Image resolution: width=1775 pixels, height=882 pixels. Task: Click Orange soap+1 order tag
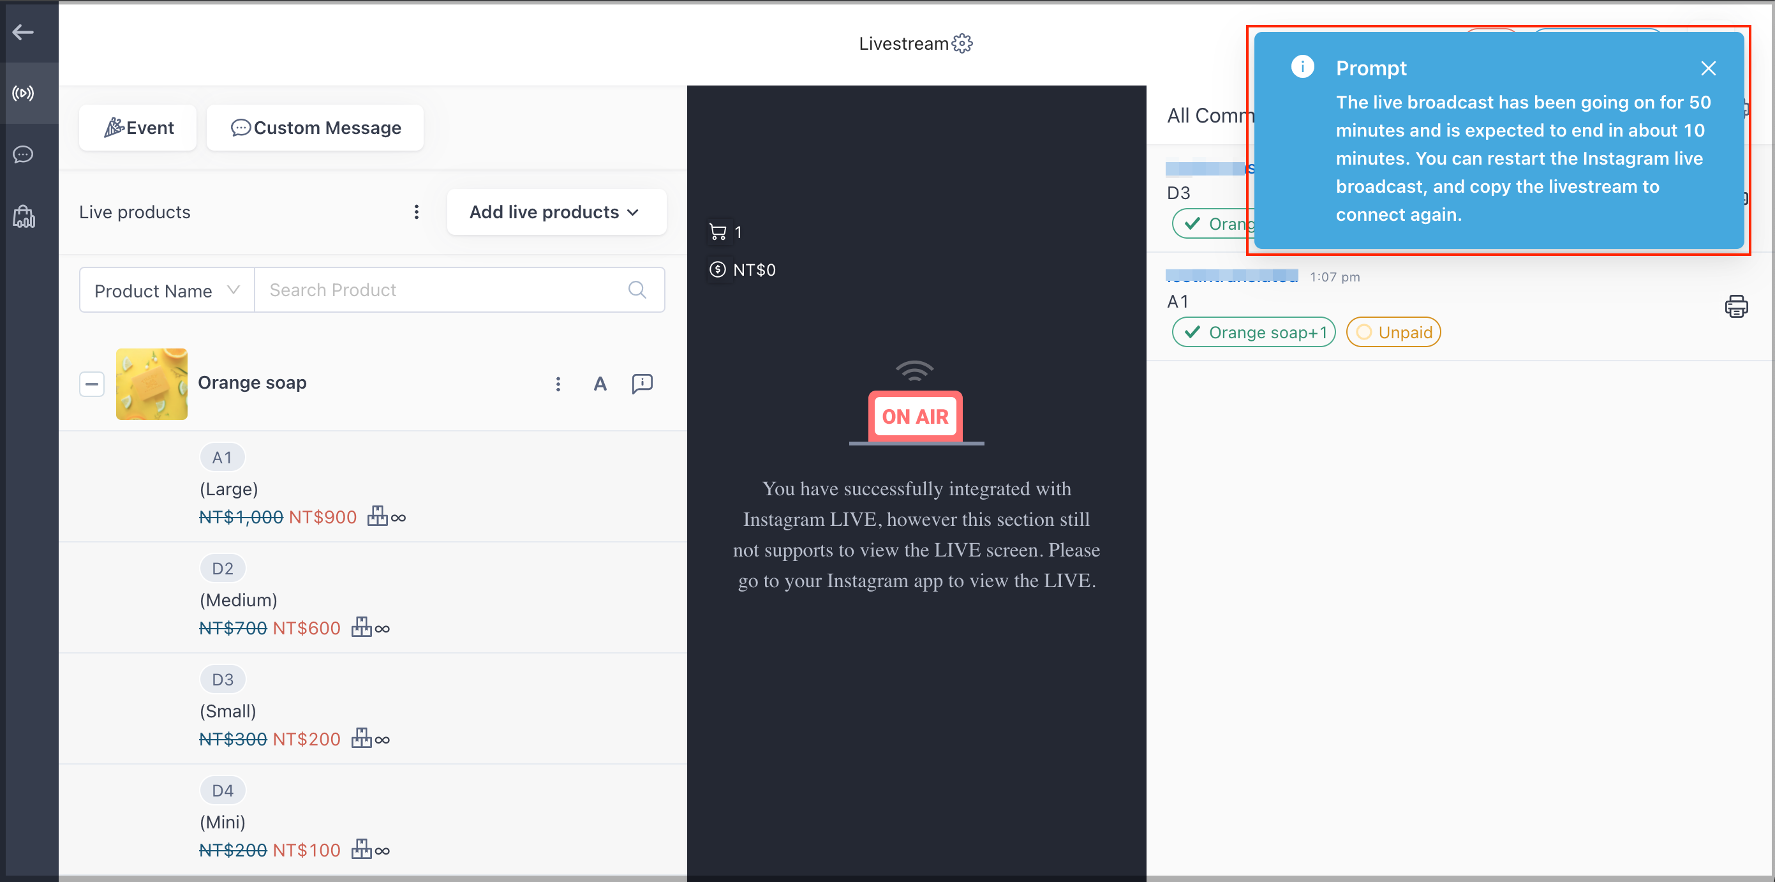[1253, 332]
